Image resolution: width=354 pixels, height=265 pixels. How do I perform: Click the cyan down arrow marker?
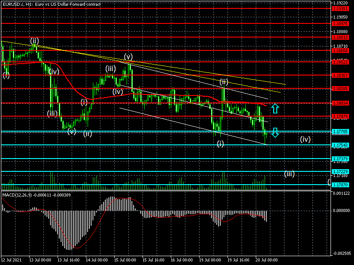(x=275, y=132)
